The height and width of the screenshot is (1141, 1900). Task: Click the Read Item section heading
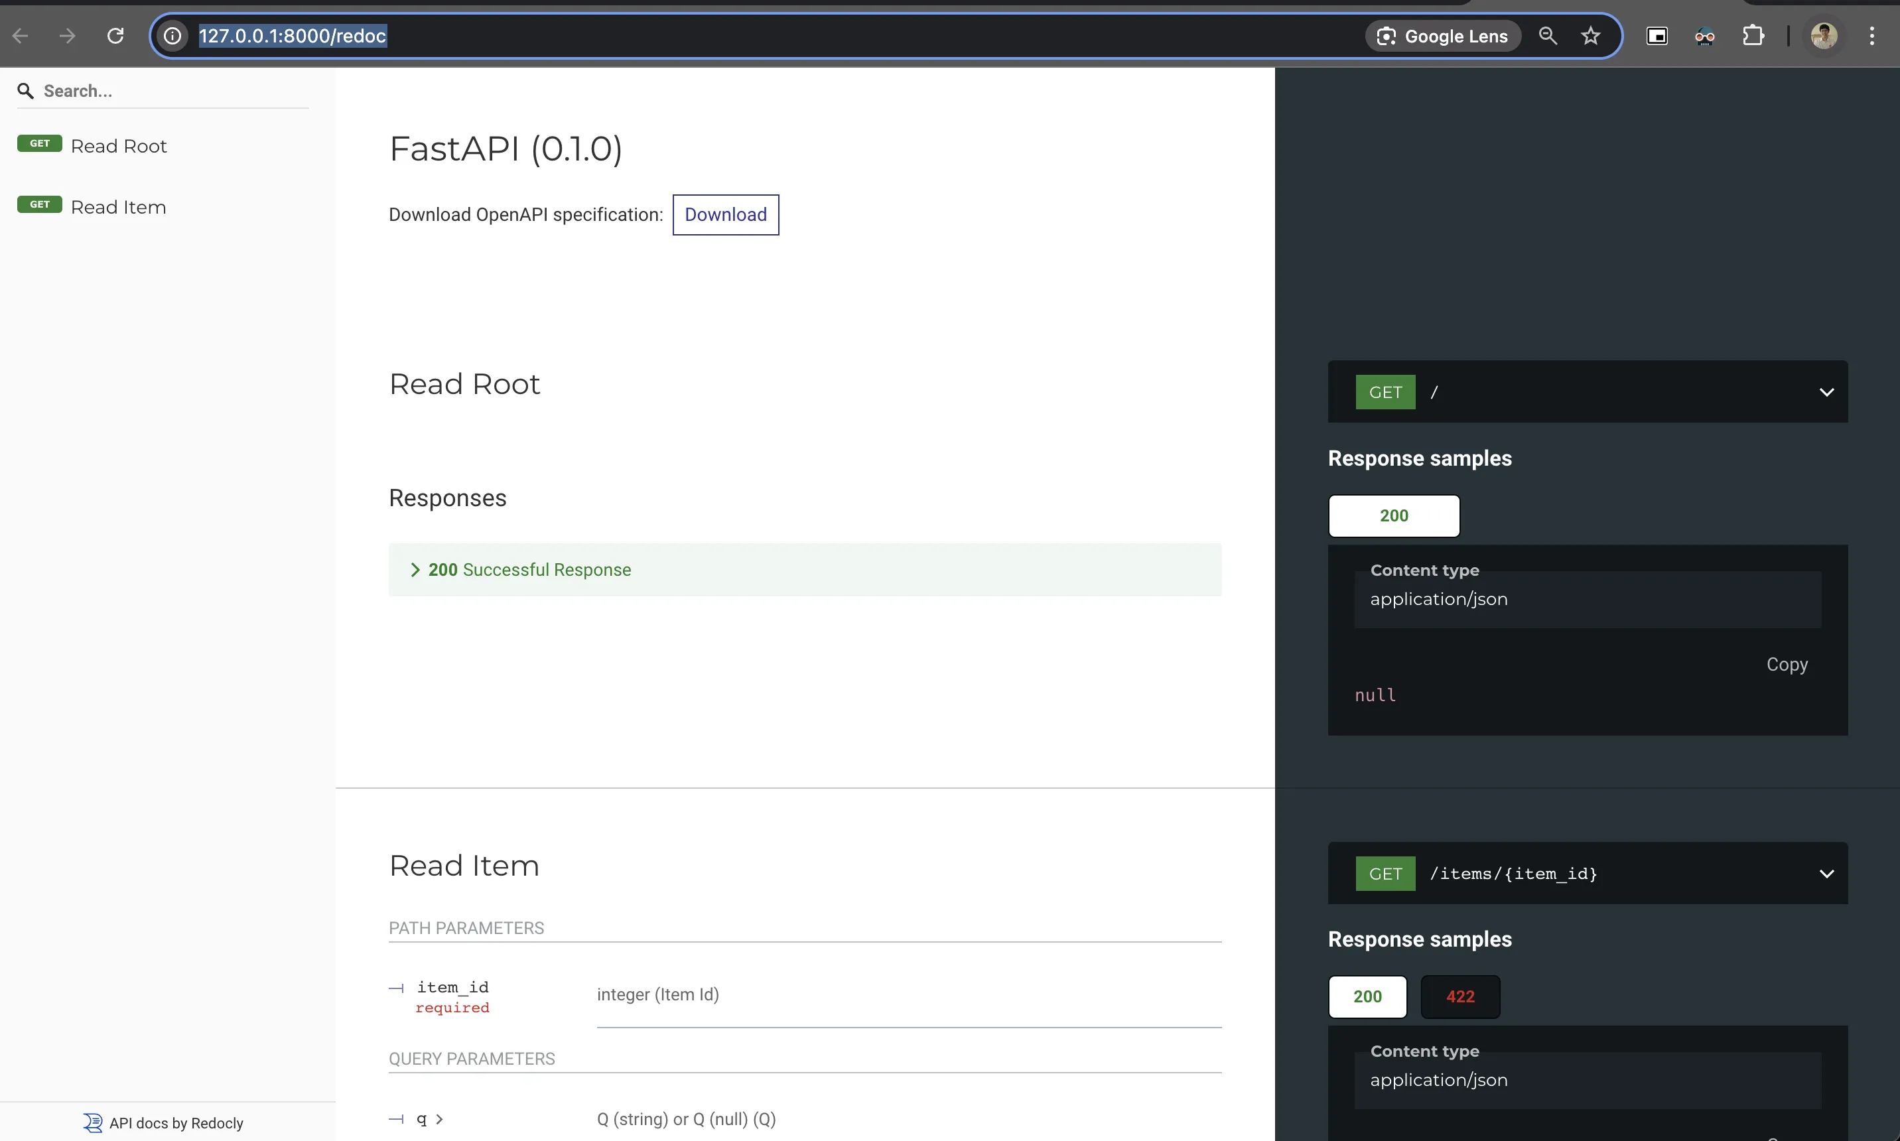pyautogui.click(x=464, y=866)
